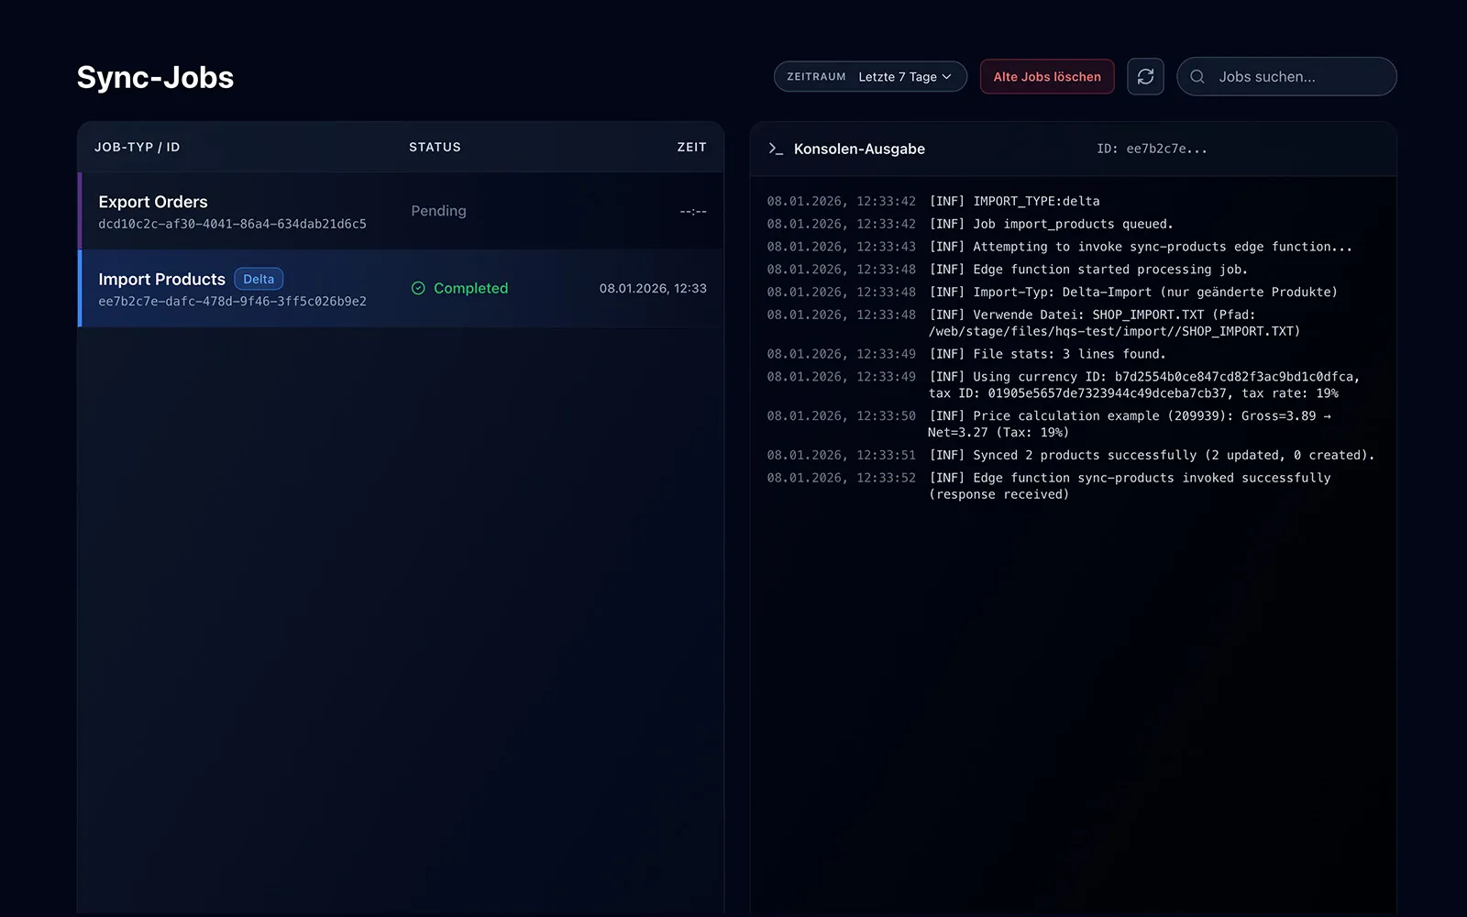Focus the Jobs suchen search field
The width and height of the screenshot is (1467, 917).
[x=1286, y=77]
